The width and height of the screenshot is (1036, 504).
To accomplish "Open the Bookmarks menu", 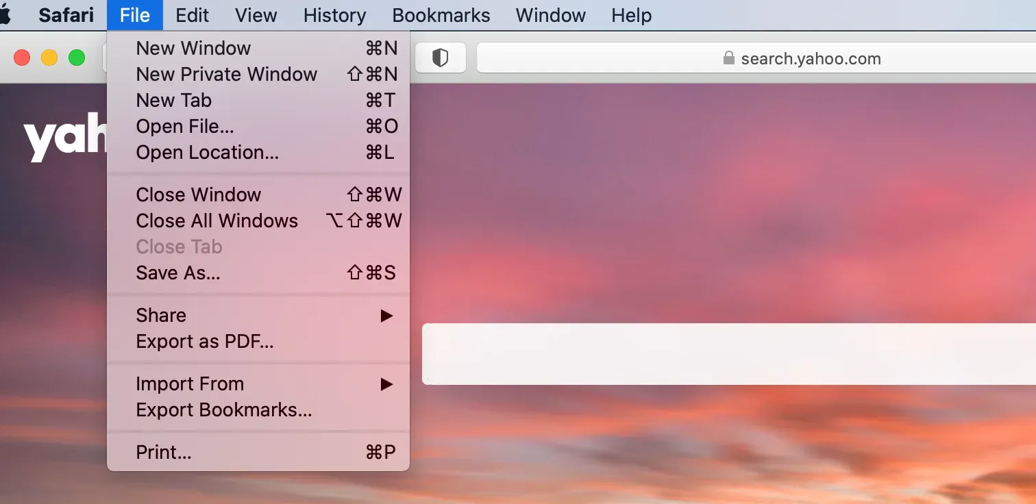I will 441,15.
